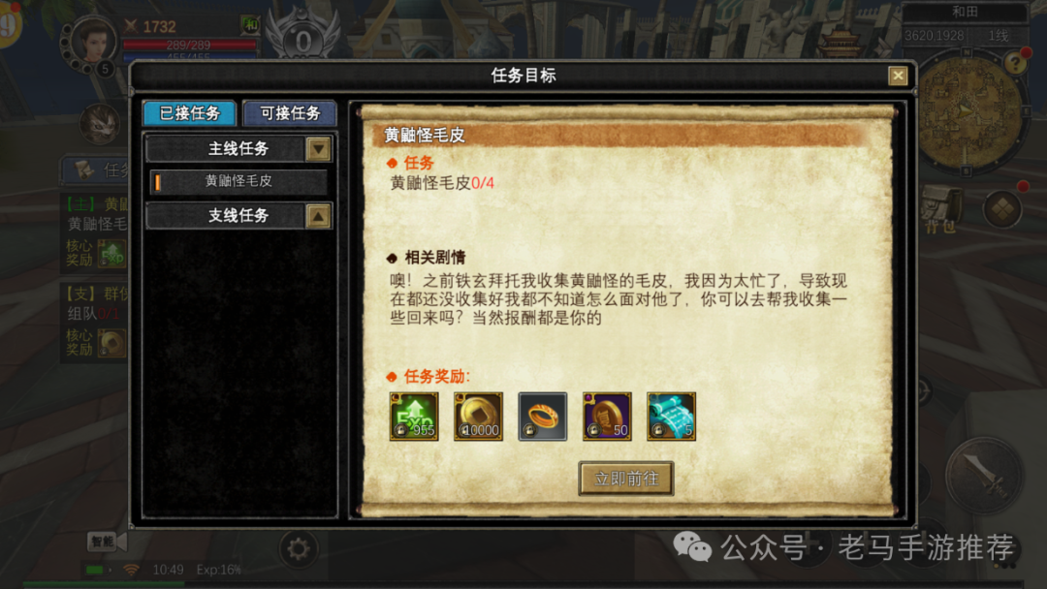Click the player character portrait
The width and height of the screenshot is (1047, 589).
coord(93,42)
